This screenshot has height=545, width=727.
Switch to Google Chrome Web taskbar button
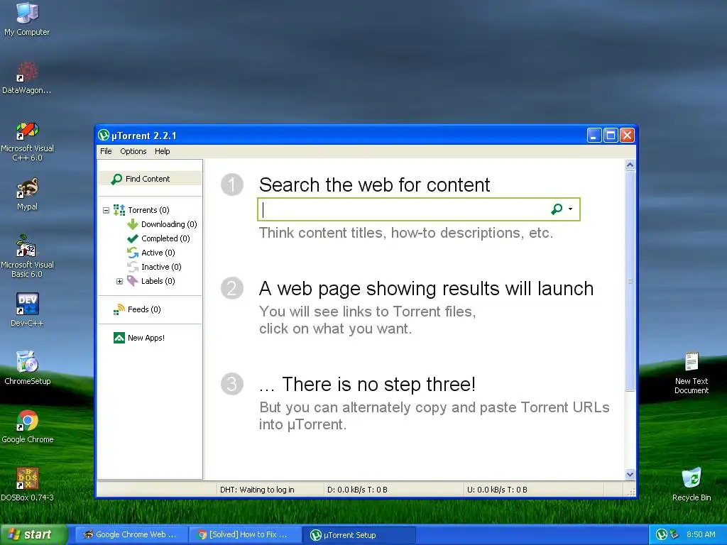[132, 534]
